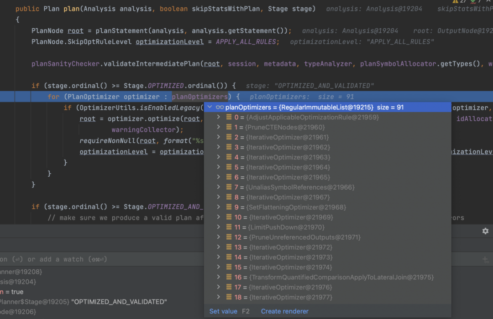Expand element 7 UnaliasSymbolReferences

coord(219,187)
